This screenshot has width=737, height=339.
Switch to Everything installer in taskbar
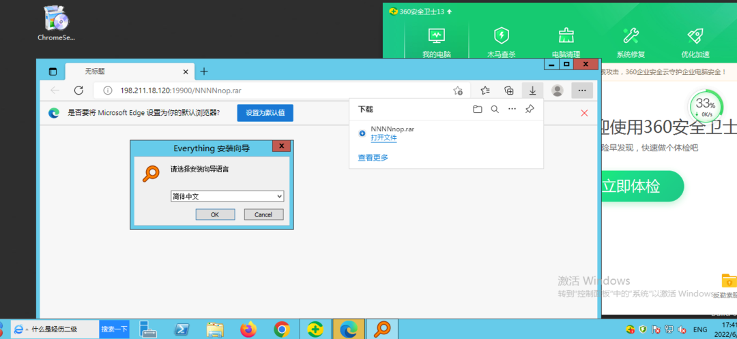[382, 329]
